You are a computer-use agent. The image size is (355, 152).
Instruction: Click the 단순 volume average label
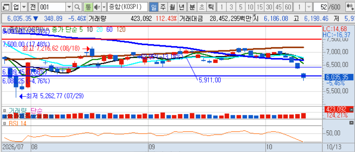pyautogui.click(x=36, y=110)
